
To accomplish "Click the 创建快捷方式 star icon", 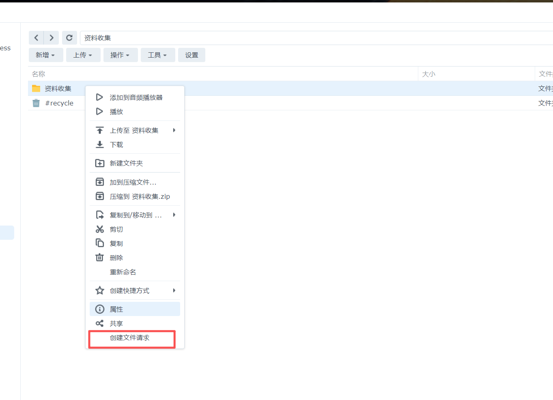I will (100, 290).
